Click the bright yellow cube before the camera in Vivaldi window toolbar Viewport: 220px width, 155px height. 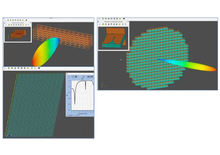[x=120, y=19]
